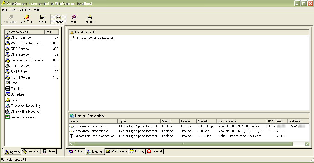The height and width of the screenshot is (163, 314).
Task: Select Microsoft Windows Network node icon
Action: point(72,38)
